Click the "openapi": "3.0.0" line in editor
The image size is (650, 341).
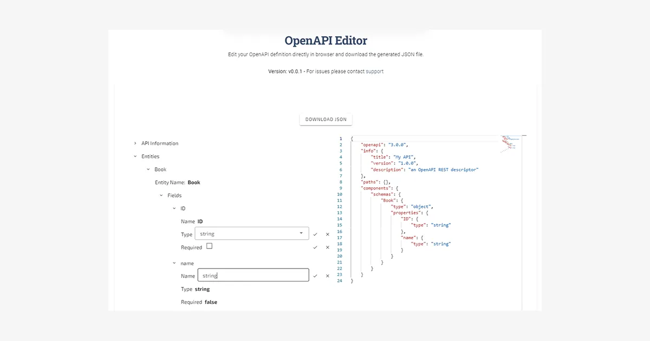point(385,145)
